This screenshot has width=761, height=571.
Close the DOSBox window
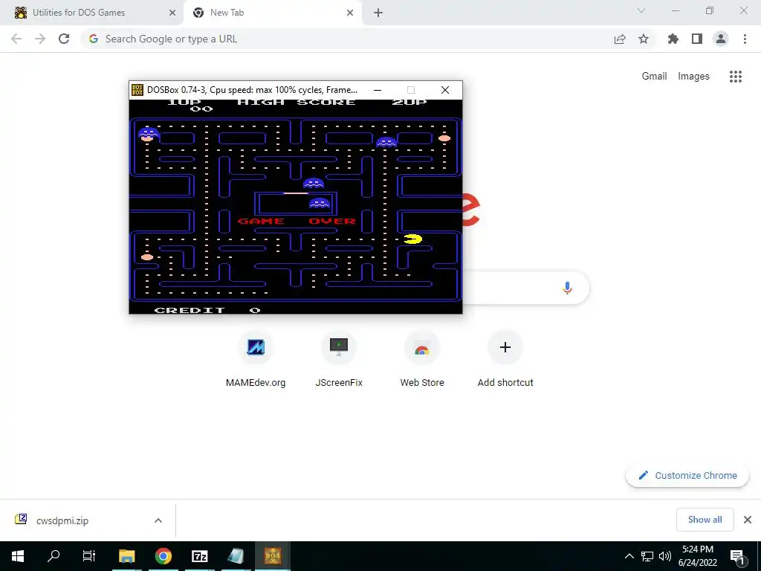(445, 90)
